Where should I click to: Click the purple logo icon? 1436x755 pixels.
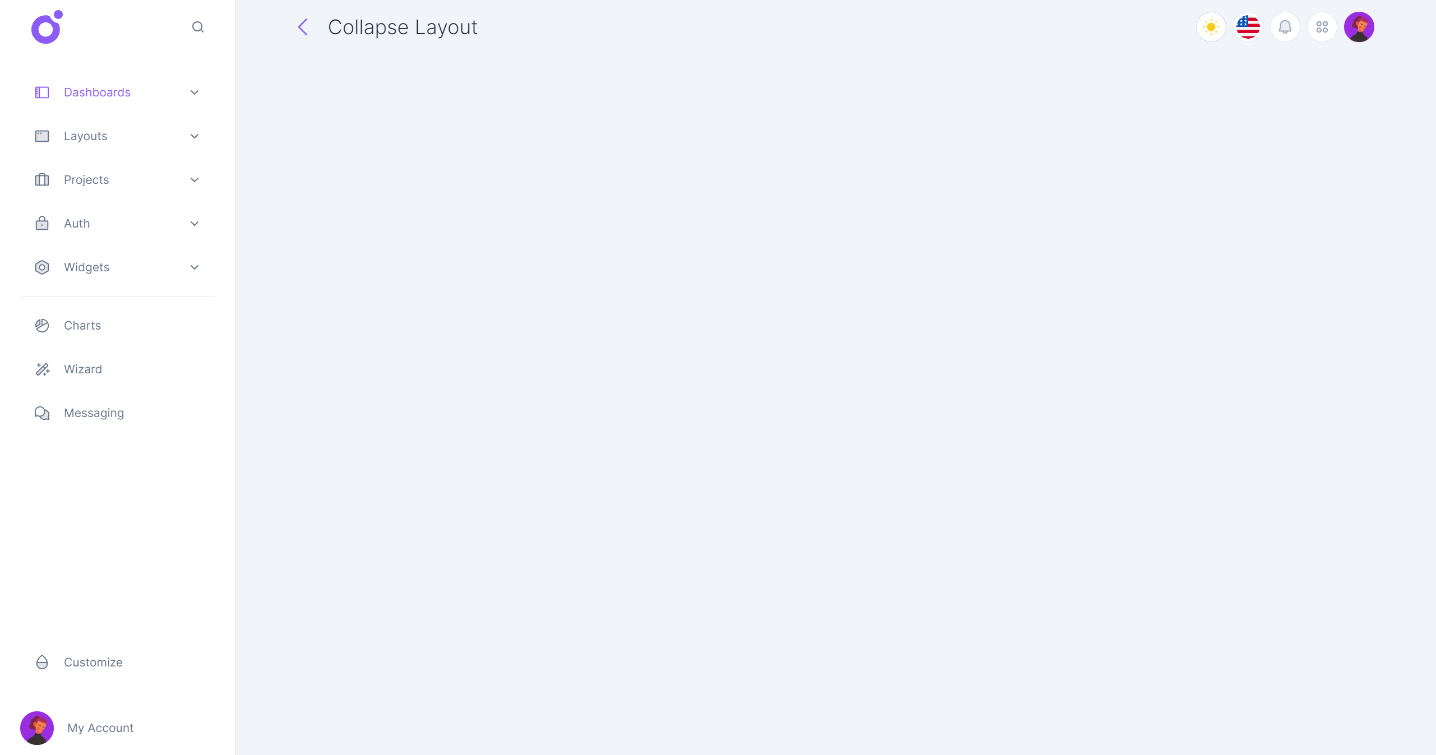pyautogui.click(x=47, y=27)
